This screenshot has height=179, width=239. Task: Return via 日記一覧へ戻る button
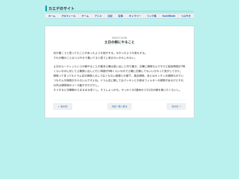119,107
